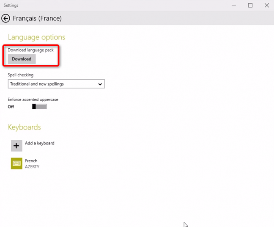
Task: Click the 'Settings' window title text
Action: [11, 5]
